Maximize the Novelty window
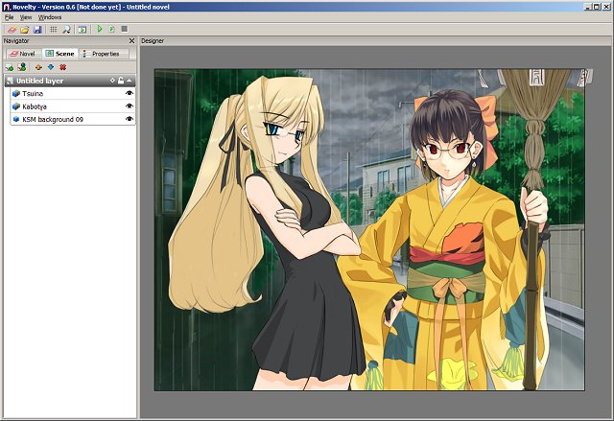Image resolution: width=614 pixels, height=421 pixels. (597, 7)
